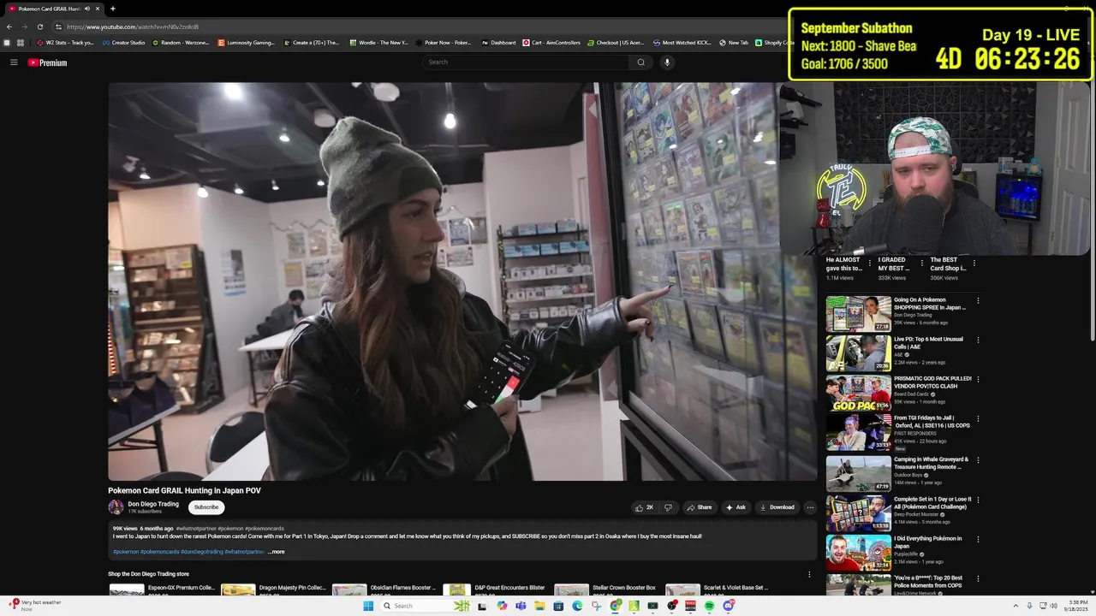The height and width of the screenshot is (616, 1096).
Task: Download the video
Action: pyautogui.click(x=777, y=507)
